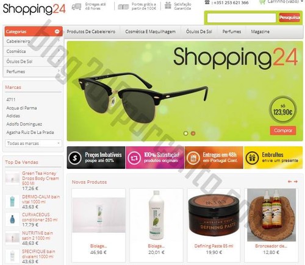Open the Cosmética E Maquilhagem menu
Screen dimensions: 305x265
click(x=150, y=32)
